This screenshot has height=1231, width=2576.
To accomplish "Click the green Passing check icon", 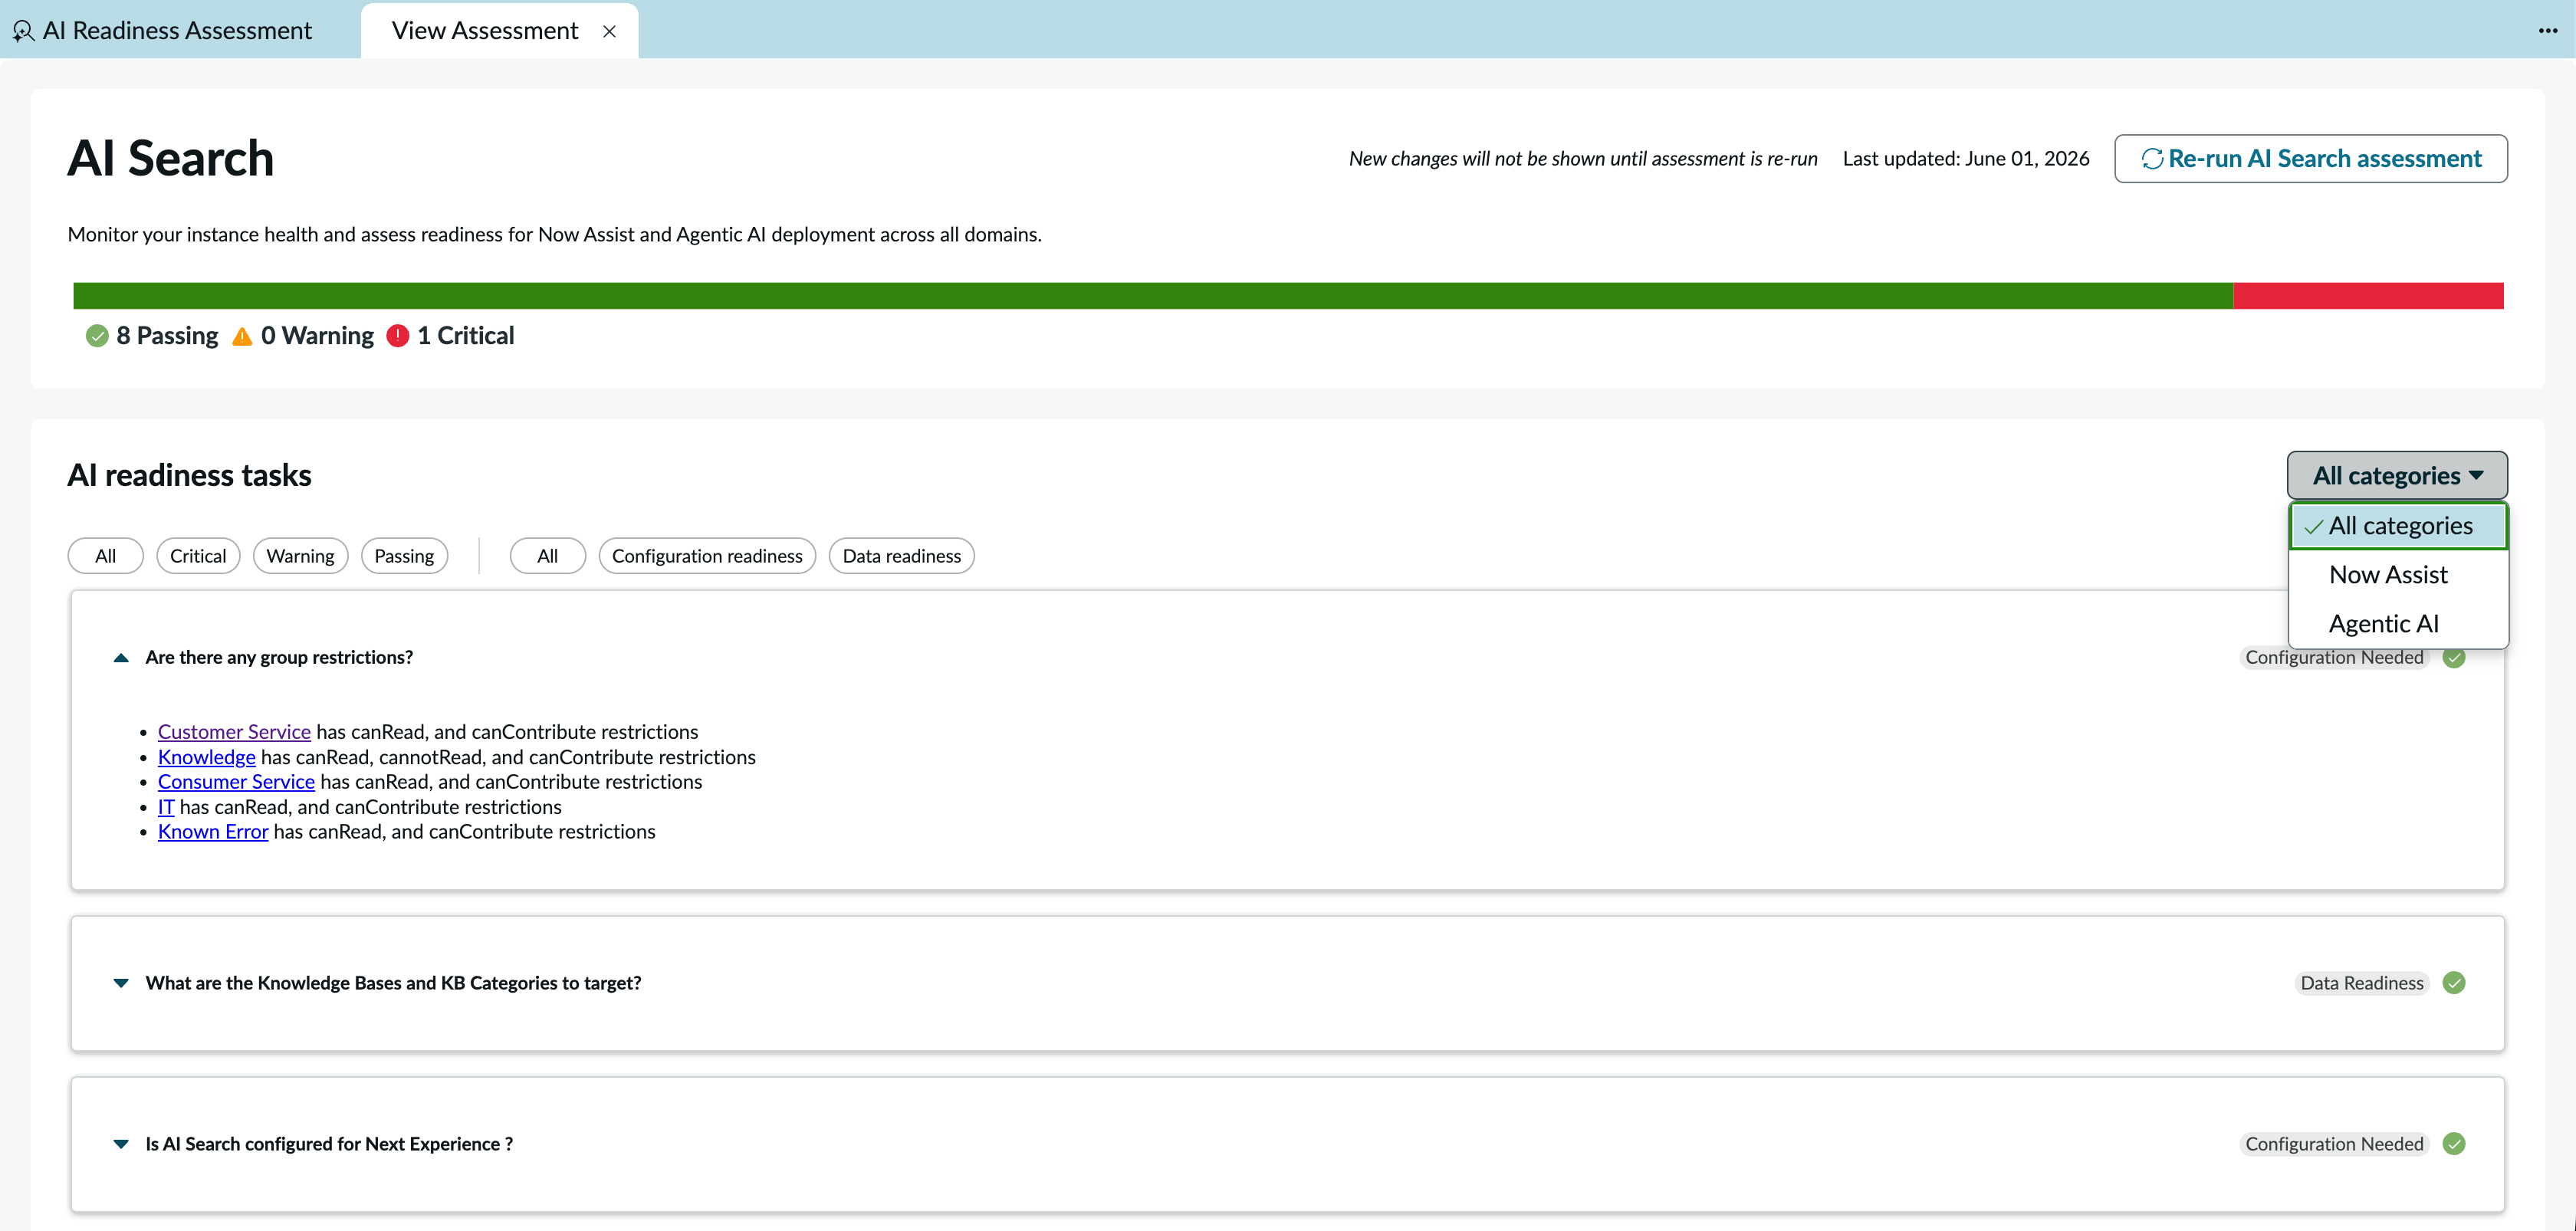I will click(x=97, y=336).
